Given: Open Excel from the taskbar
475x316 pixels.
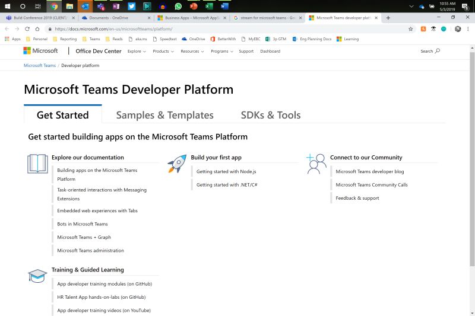Looking at the screenshot, I should coord(209,6).
